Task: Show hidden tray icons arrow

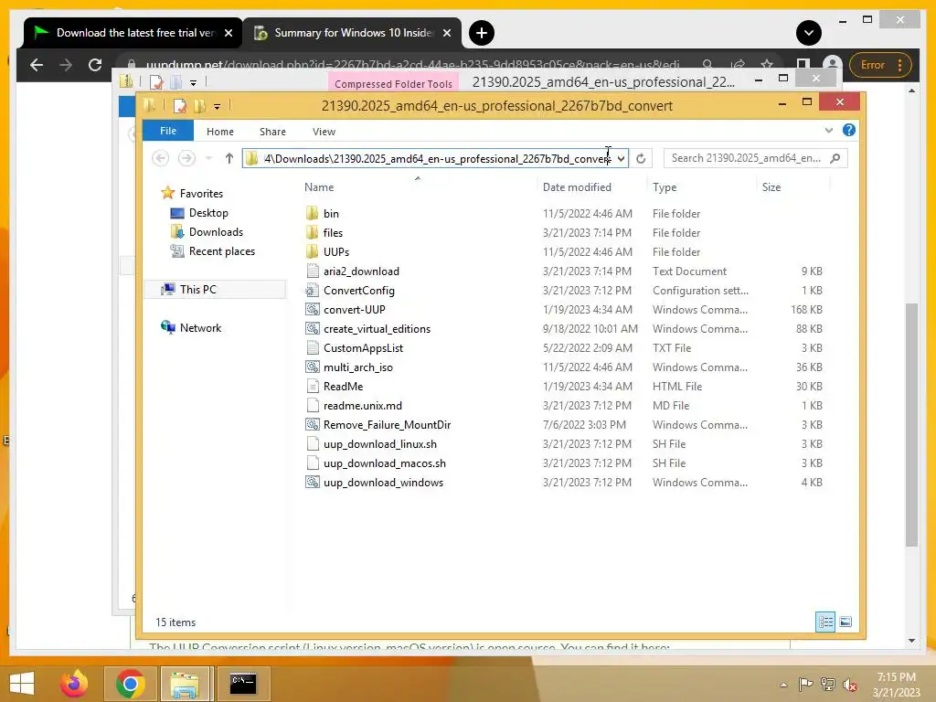Action: tap(783, 685)
